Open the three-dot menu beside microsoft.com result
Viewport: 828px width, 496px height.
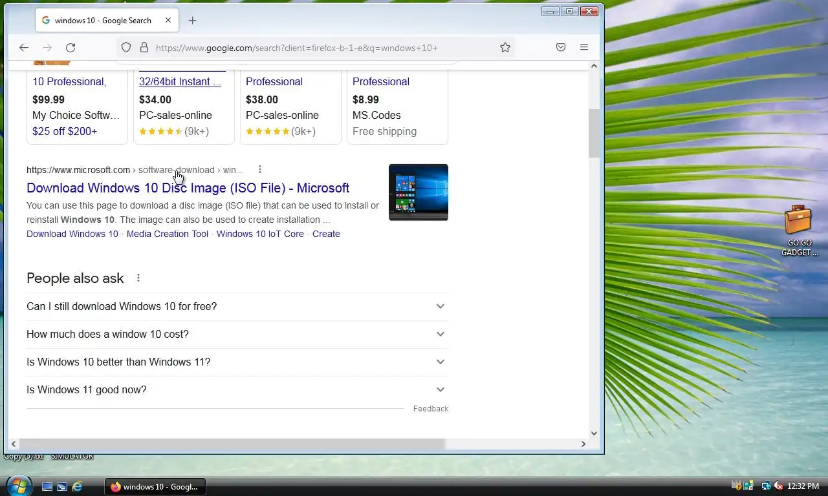point(260,169)
